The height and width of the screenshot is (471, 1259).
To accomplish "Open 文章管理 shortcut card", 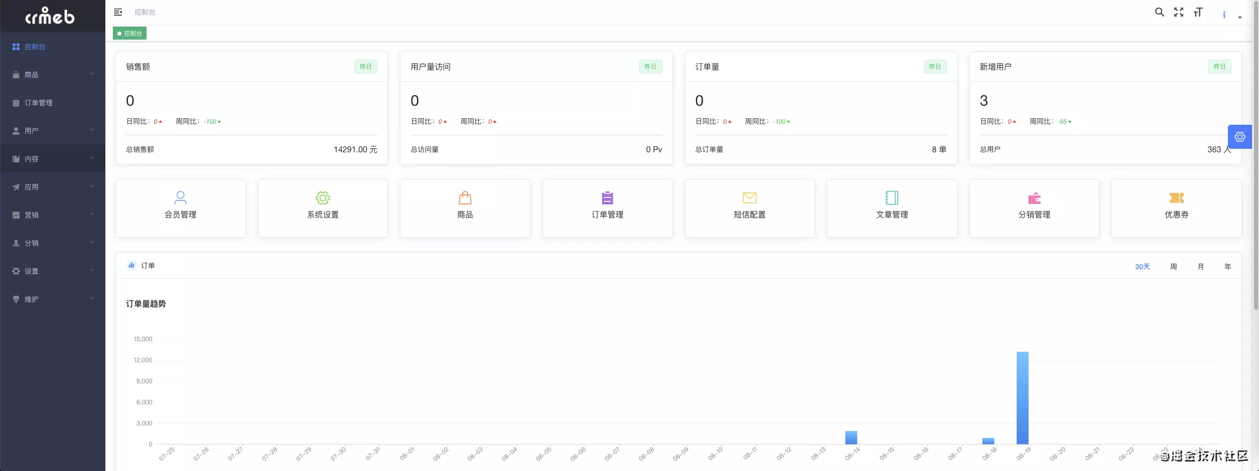I will click(892, 208).
